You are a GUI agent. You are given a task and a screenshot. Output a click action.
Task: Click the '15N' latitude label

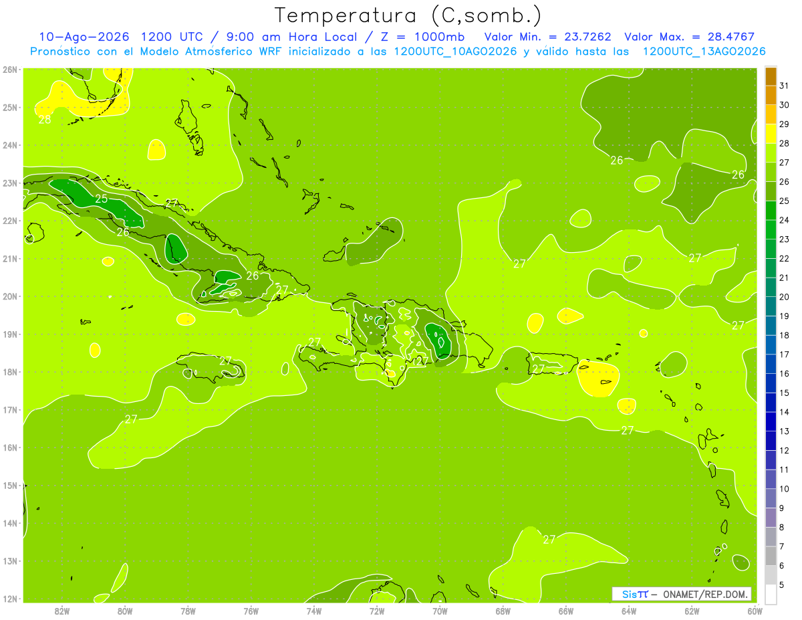pyautogui.click(x=11, y=486)
